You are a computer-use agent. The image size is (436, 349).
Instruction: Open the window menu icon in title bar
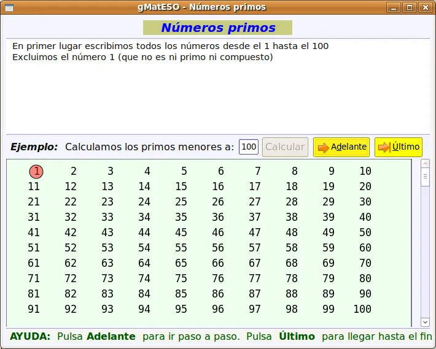pyautogui.click(x=9, y=7)
